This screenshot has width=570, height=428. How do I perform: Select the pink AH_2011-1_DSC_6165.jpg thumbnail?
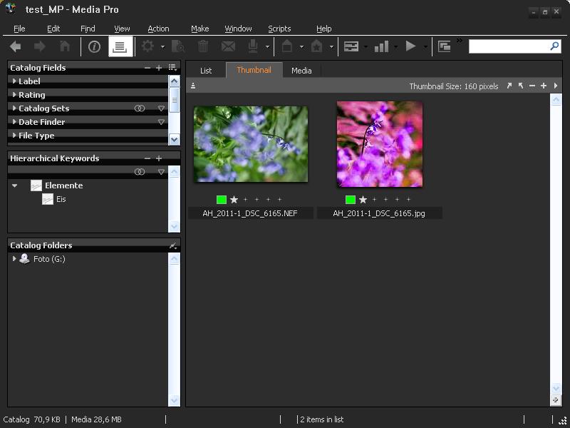(380, 144)
